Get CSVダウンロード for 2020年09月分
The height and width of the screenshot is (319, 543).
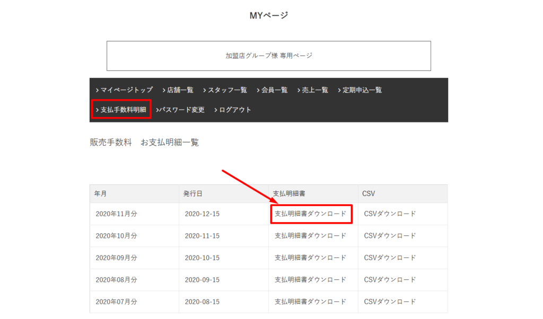pyautogui.click(x=390, y=258)
